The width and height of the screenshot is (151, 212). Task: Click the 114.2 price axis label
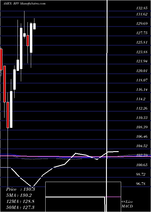click(x=141, y=99)
